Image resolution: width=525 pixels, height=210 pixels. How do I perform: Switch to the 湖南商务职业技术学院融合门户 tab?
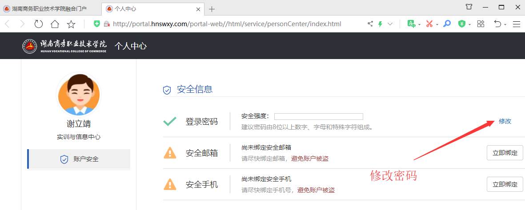pyautogui.click(x=49, y=8)
